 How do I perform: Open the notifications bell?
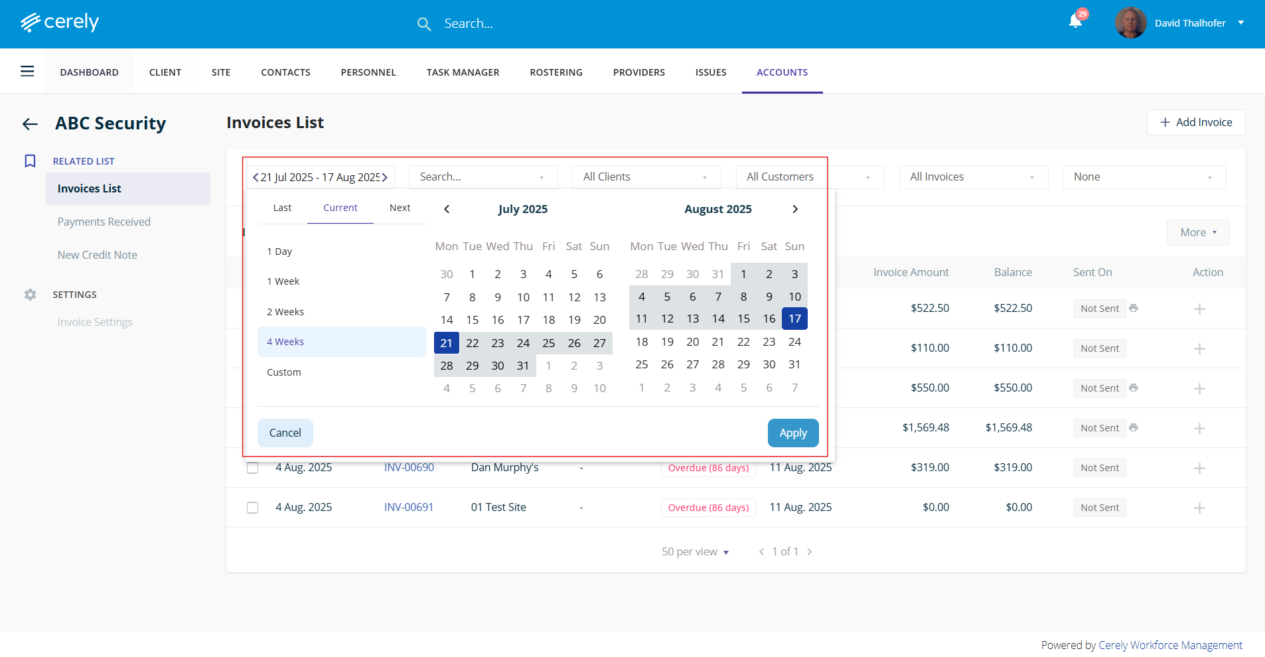pyautogui.click(x=1076, y=22)
